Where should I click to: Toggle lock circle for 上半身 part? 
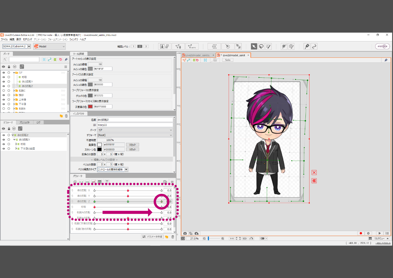pyautogui.click(x=9, y=100)
